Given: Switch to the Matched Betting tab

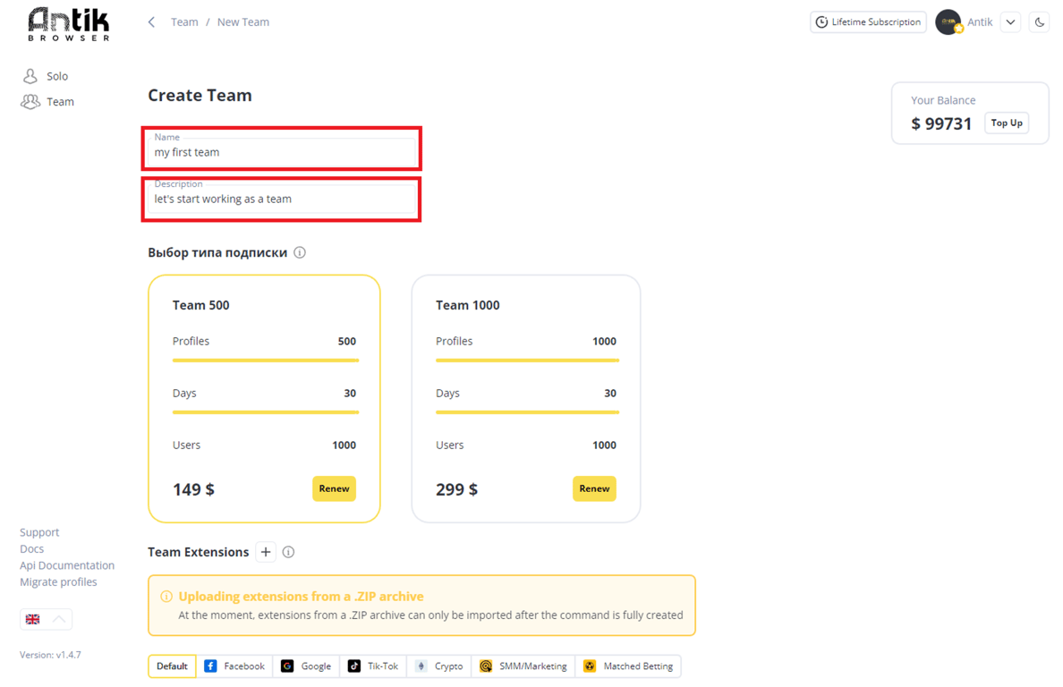Looking at the screenshot, I should 628,666.
